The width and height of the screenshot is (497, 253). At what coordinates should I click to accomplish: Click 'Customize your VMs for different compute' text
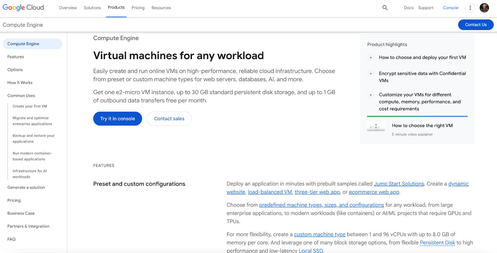pos(420,102)
